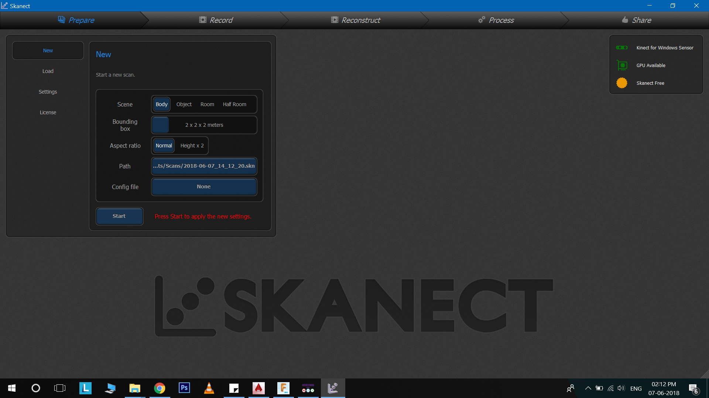Open Settings in the Prepare sidebar
Image resolution: width=709 pixels, height=398 pixels.
tap(48, 92)
